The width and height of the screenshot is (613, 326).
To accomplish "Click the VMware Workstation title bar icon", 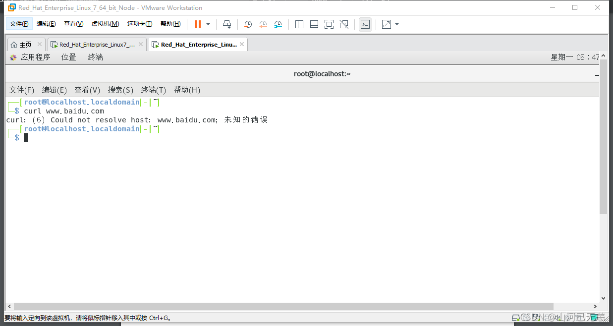I will pos(12,7).
